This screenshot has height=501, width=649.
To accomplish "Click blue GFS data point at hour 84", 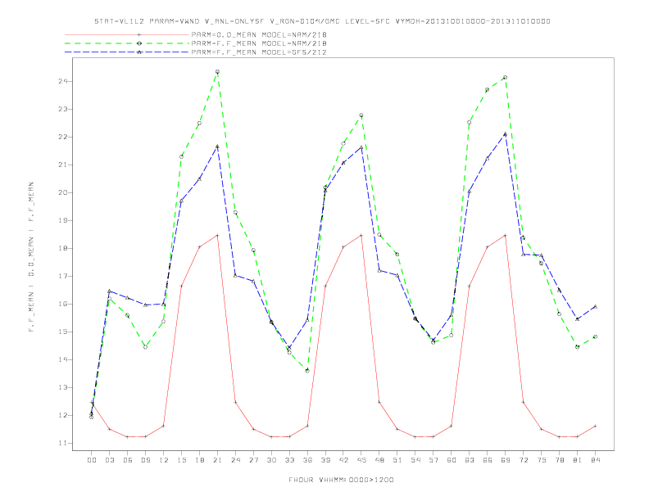I will (595, 307).
